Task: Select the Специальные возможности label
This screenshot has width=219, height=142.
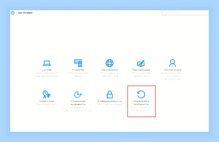Action: click(78, 103)
